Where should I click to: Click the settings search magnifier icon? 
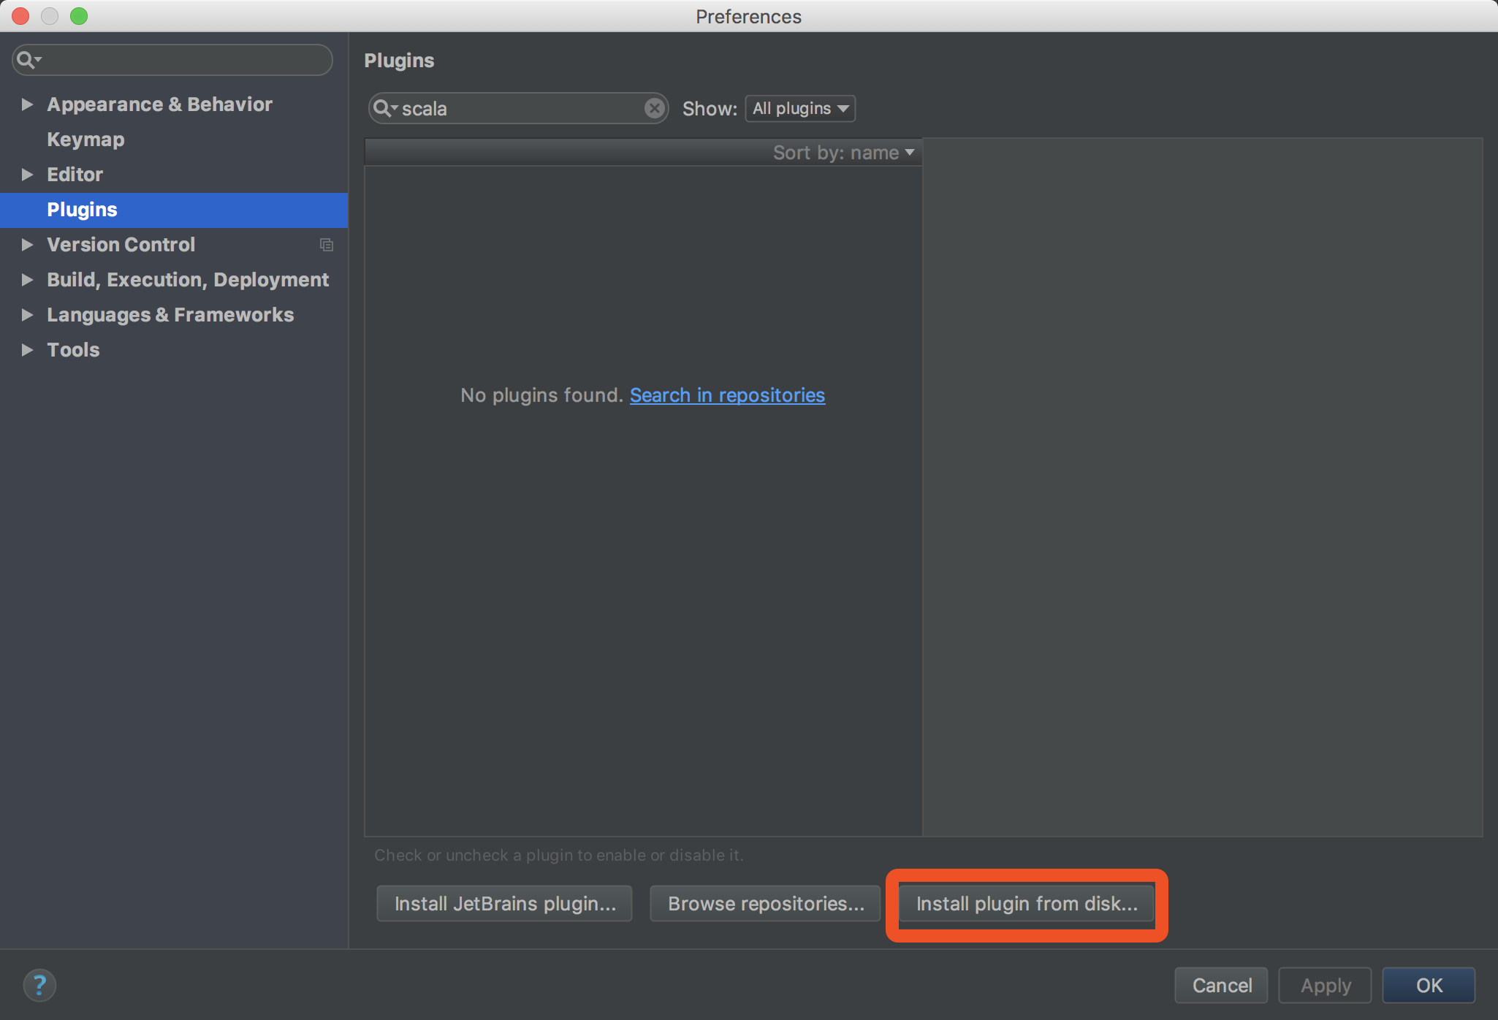pyautogui.click(x=28, y=60)
